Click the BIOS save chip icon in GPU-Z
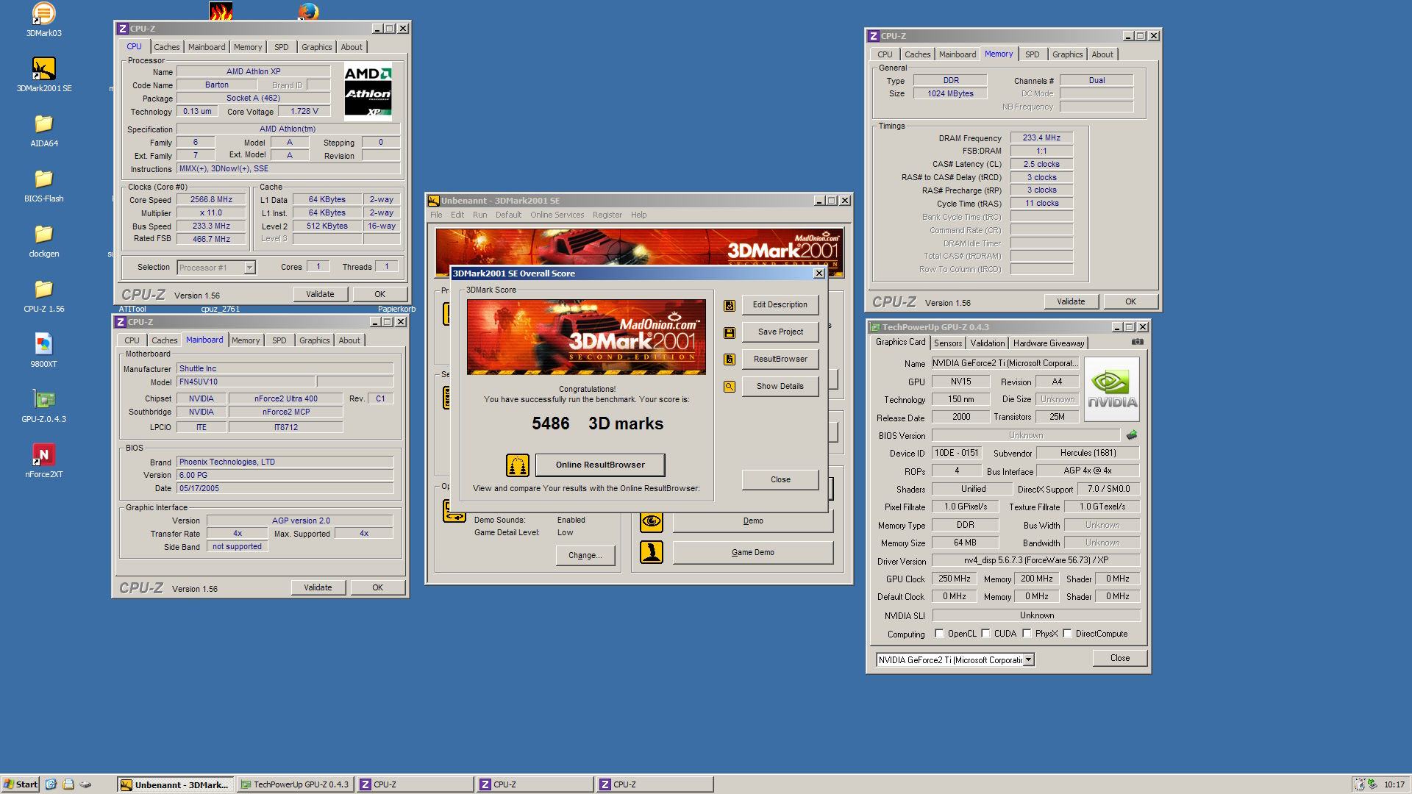 coord(1131,435)
